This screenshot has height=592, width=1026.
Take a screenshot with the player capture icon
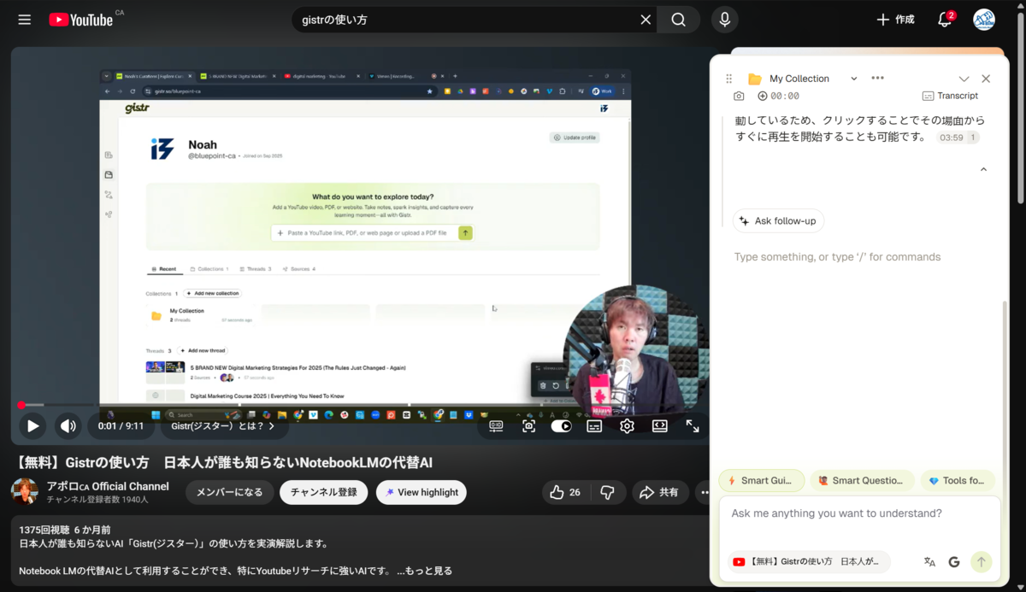click(529, 425)
